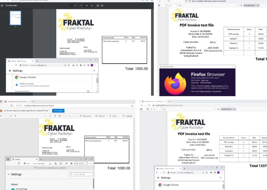Select the Settings - About Chrome tab, bottom-right window
The width and height of the screenshot is (267, 190).
tap(169, 169)
